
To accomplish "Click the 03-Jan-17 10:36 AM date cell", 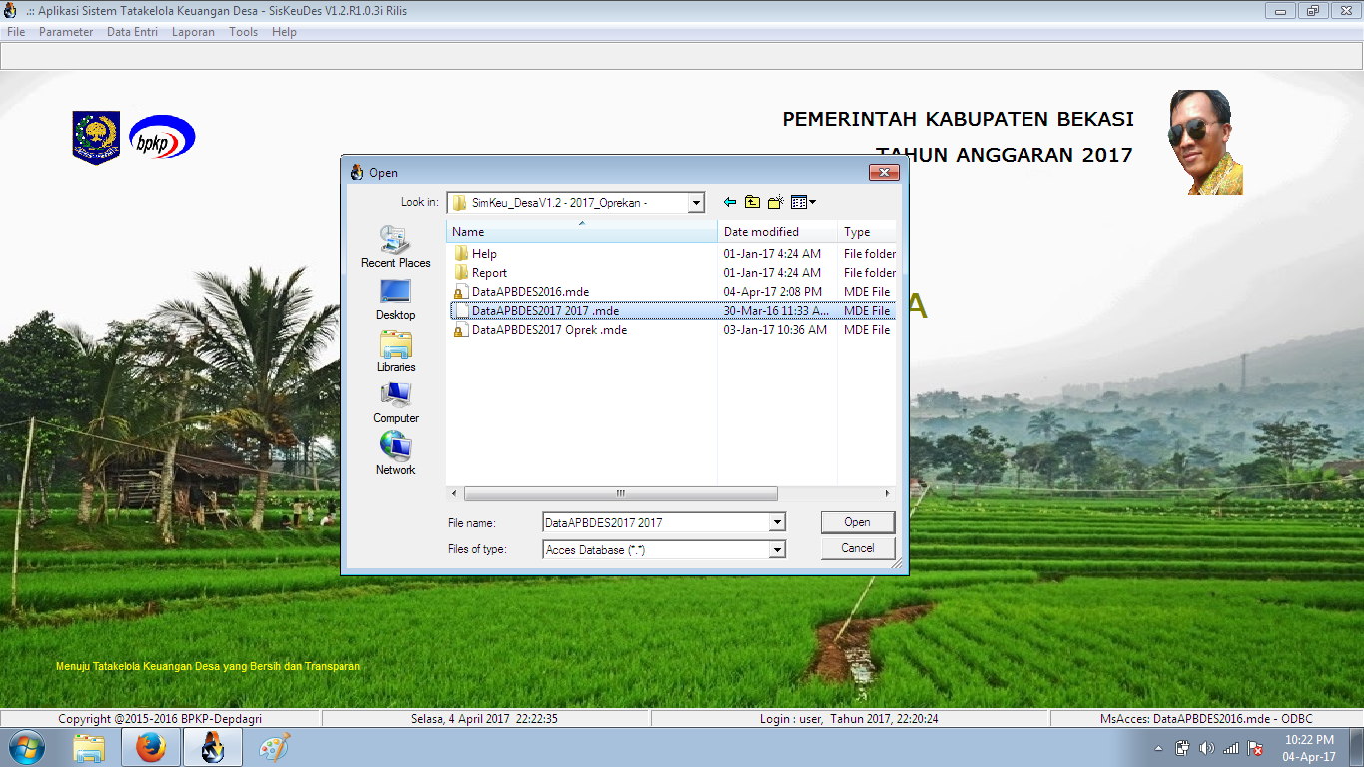I will [775, 330].
